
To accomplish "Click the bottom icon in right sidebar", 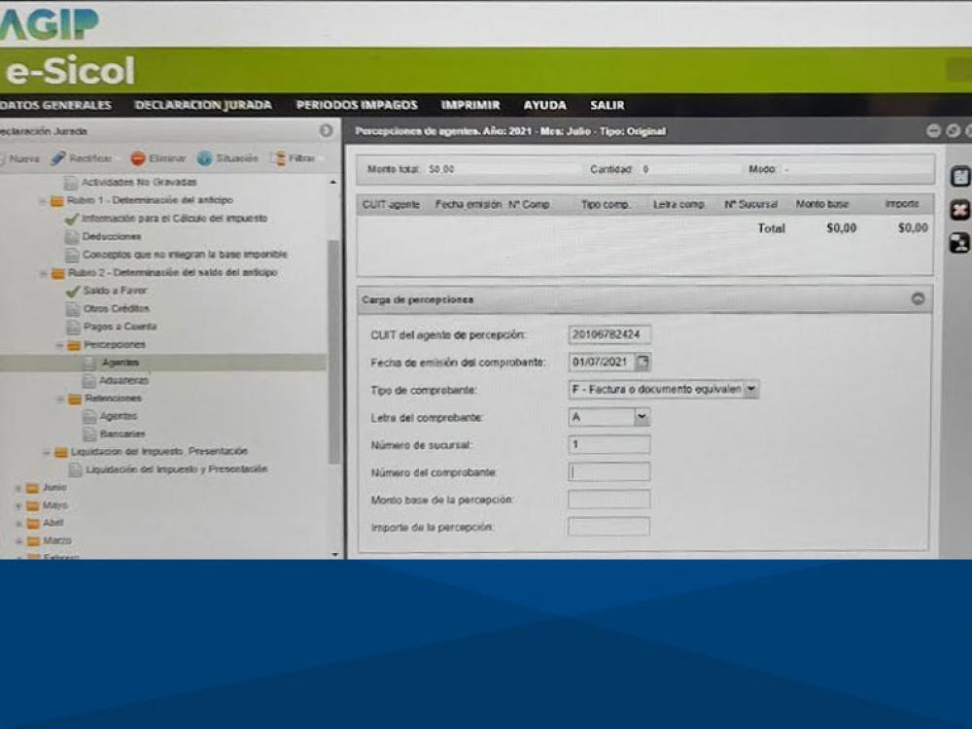I will (959, 243).
